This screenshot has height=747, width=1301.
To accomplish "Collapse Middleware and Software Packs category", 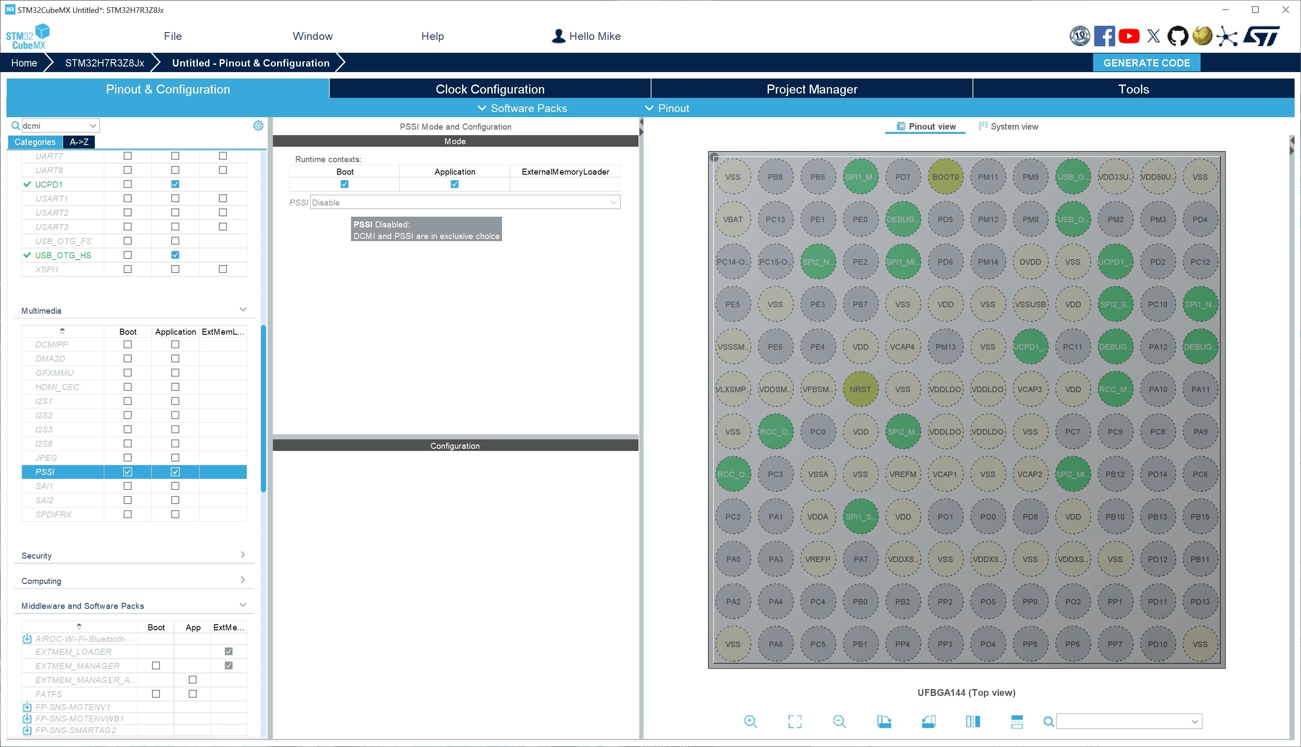I will tap(243, 605).
